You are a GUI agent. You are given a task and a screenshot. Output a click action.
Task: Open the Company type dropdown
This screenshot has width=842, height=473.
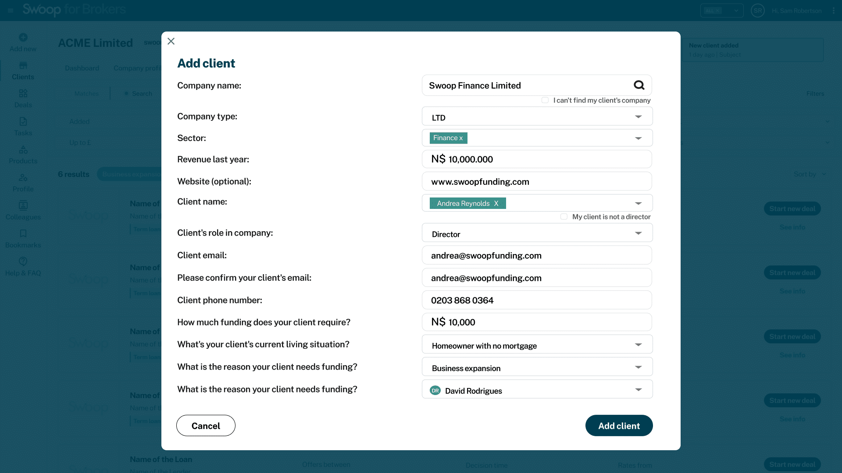pos(638,117)
